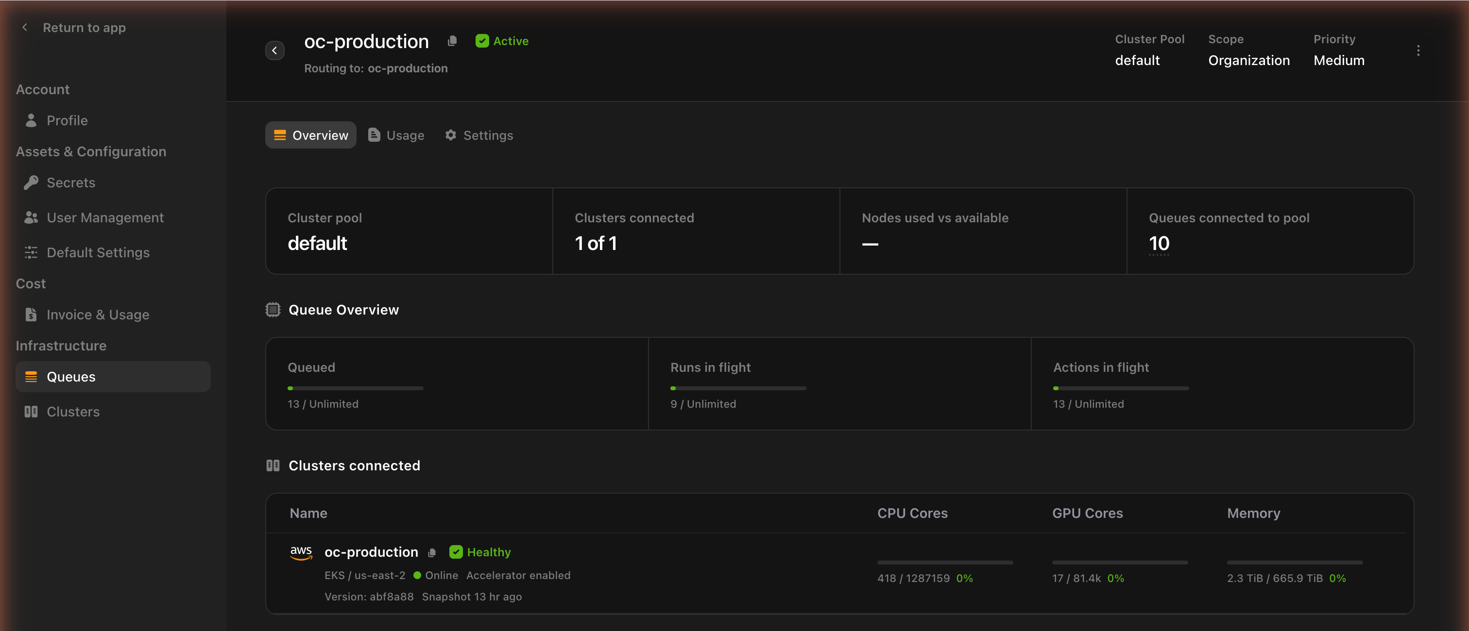Click the Priority 'Medium' value
The height and width of the screenshot is (631, 1469).
tap(1339, 60)
